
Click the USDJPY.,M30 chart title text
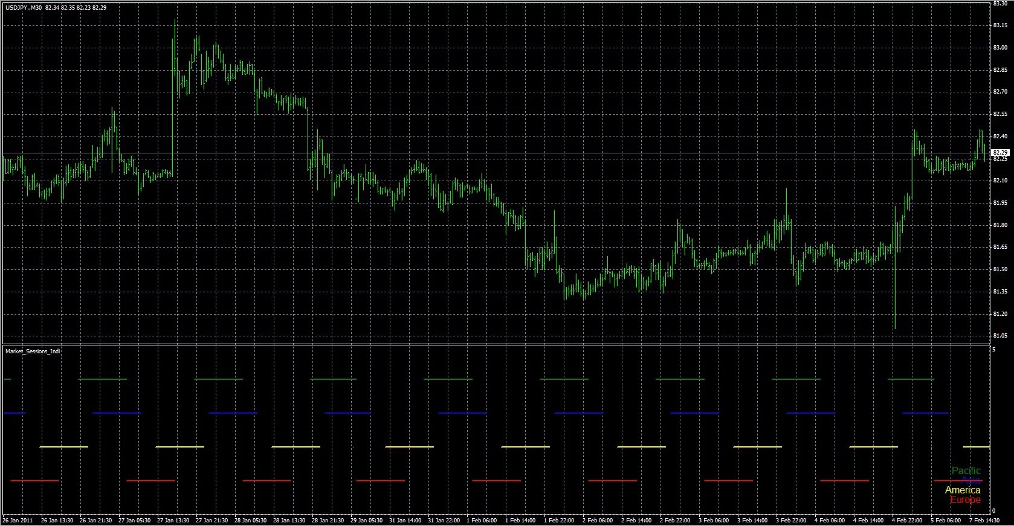[24, 7]
